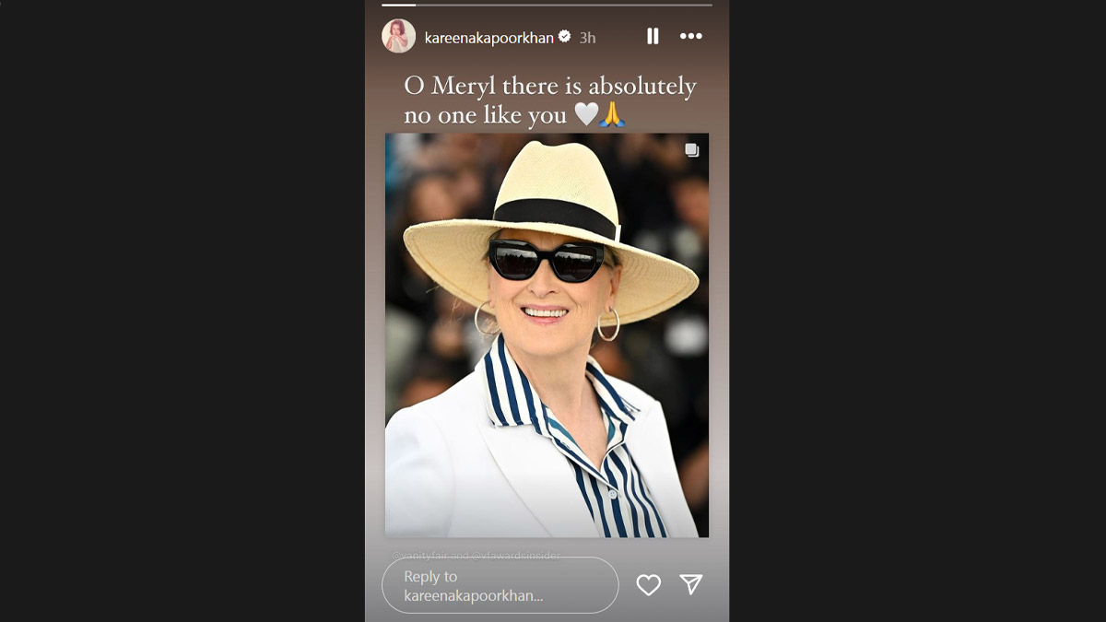The height and width of the screenshot is (622, 1106).
Task: Open the three-dot more options menu
Action: (x=690, y=36)
